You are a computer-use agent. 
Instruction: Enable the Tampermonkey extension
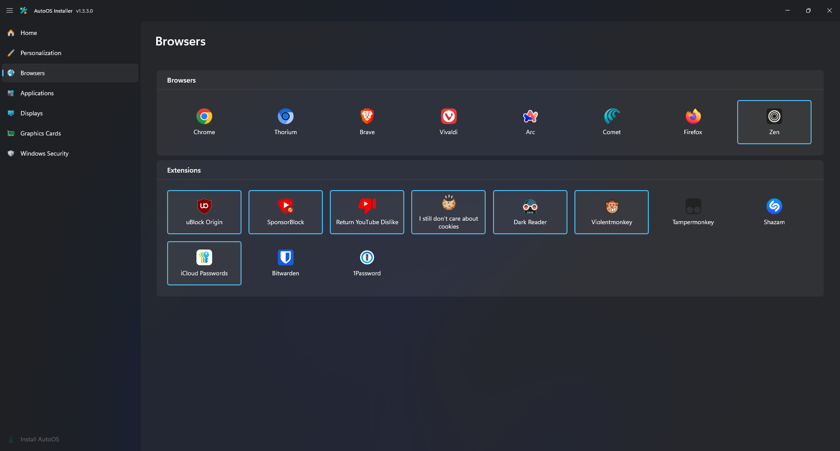(693, 212)
